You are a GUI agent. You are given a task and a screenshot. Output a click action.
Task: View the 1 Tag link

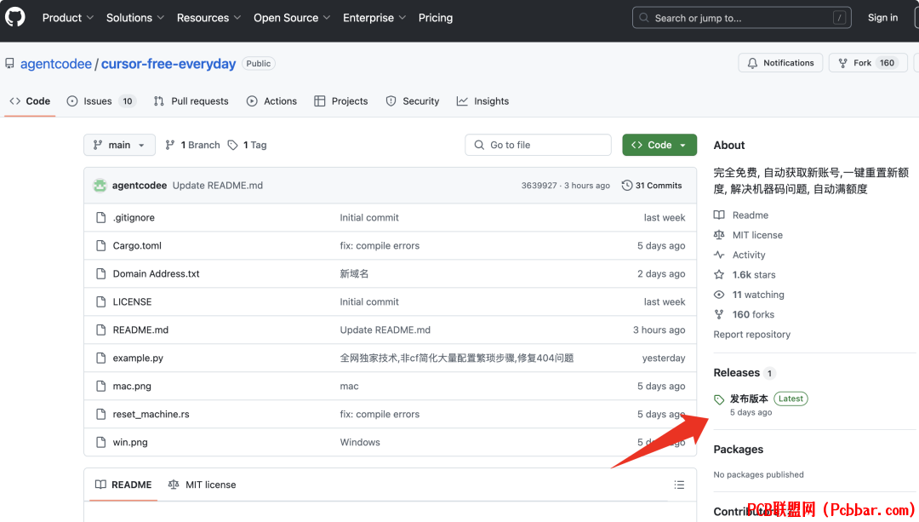click(x=248, y=145)
